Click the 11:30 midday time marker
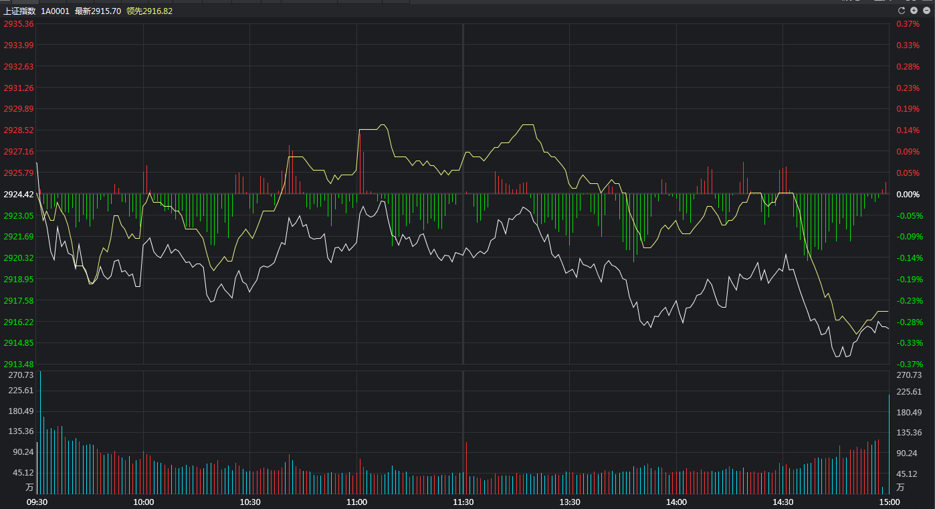The width and height of the screenshot is (935, 509). pos(463,502)
